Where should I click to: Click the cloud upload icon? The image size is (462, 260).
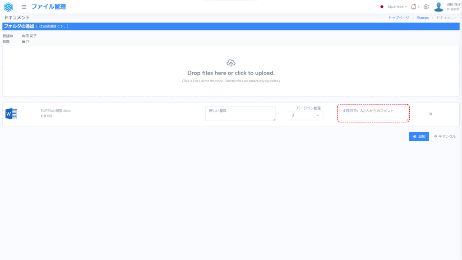[x=231, y=63]
